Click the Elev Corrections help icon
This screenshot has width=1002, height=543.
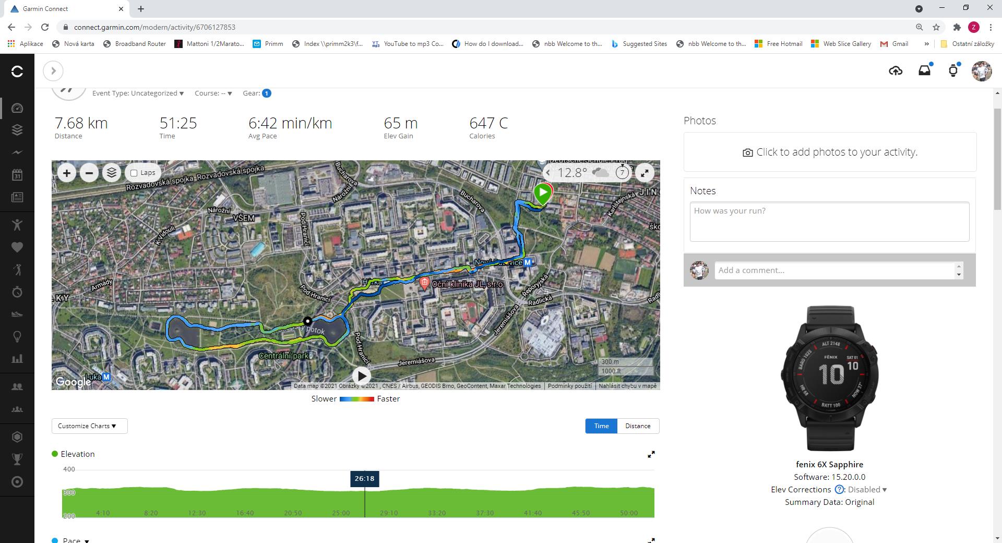point(839,490)
